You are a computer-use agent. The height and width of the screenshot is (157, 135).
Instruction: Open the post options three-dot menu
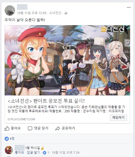(129, 7)
